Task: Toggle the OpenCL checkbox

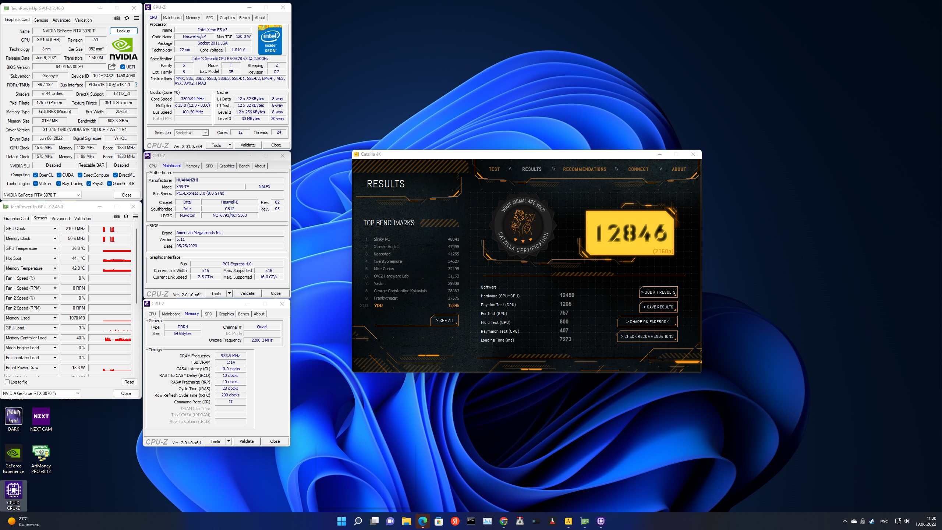Action: [x=35, y=175]
